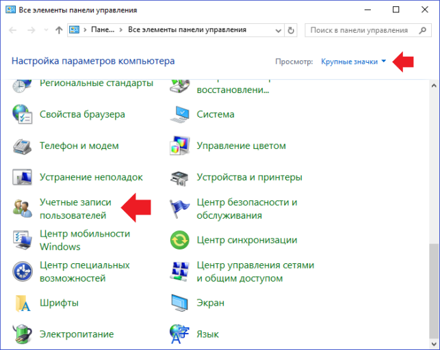Click the Региональные стандарты clock icon
Viewport: 440px width, 350px height.
[x=22, y=85]
